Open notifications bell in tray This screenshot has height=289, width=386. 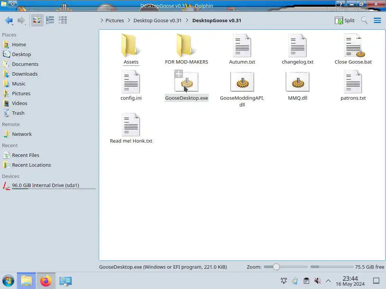(x=284, y=280)
